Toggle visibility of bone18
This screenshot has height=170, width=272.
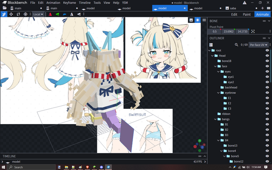point(267,61)
